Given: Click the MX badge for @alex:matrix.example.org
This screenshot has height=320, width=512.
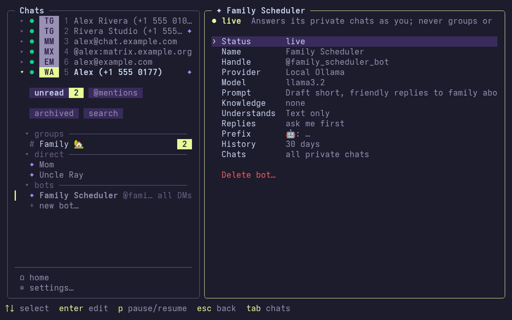Looking at the screenshot, I should tap(49, 52).
